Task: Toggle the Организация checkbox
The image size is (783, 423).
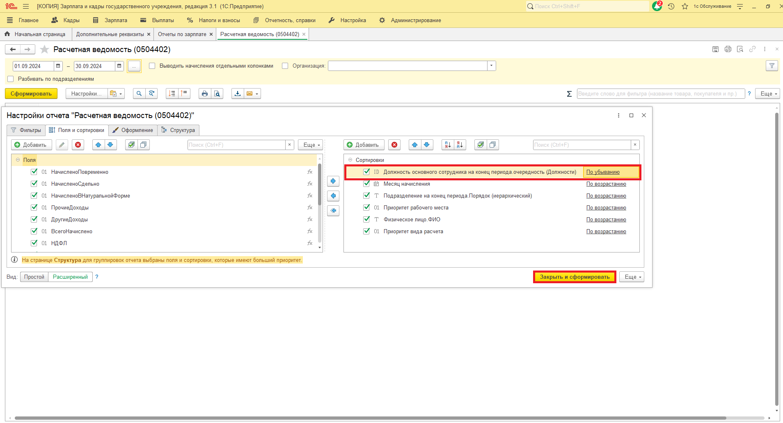Action: 285,66
